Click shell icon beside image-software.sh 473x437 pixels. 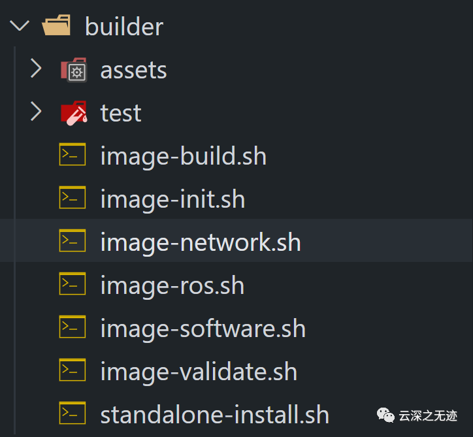point(73,328)
